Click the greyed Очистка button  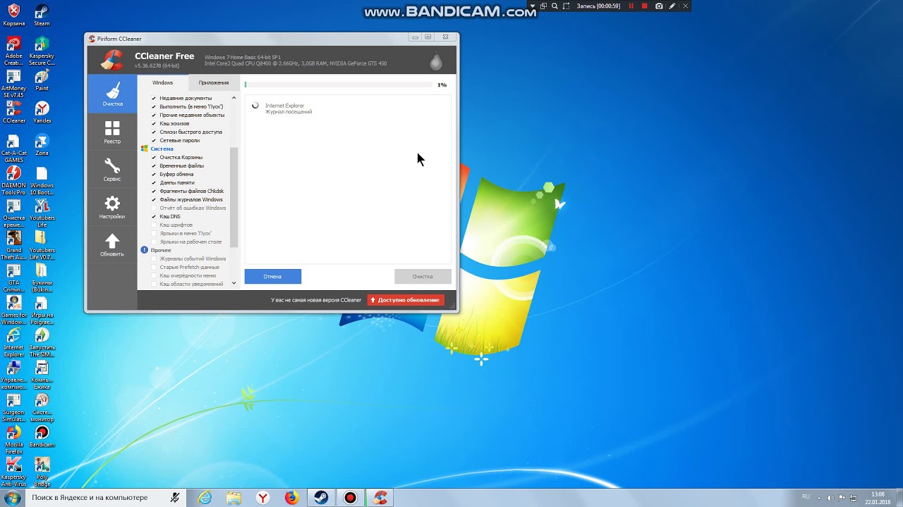pyautogui.click(x=423, y=277)
